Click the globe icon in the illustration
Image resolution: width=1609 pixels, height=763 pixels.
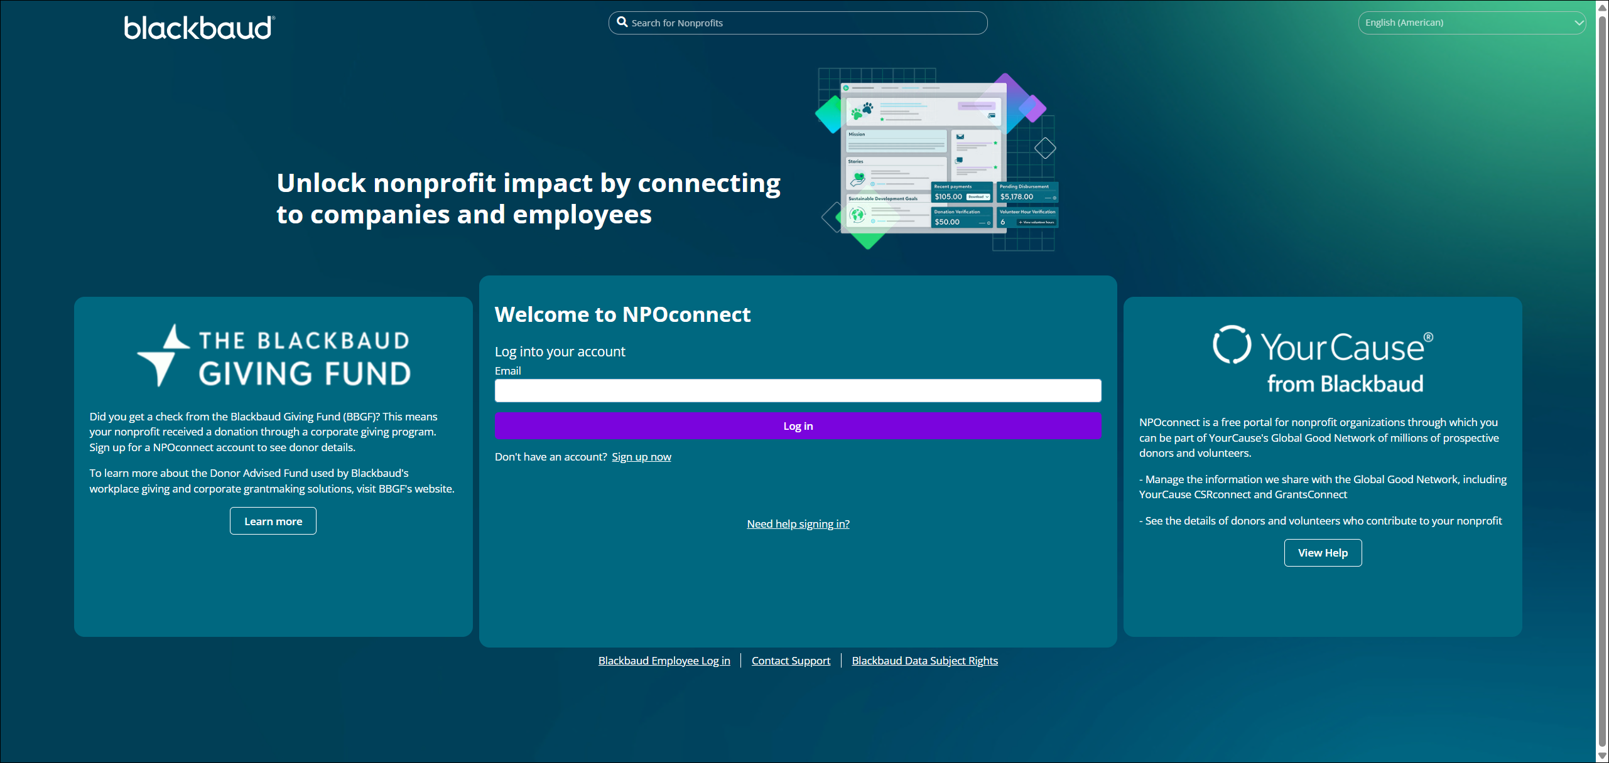(857, 215)
